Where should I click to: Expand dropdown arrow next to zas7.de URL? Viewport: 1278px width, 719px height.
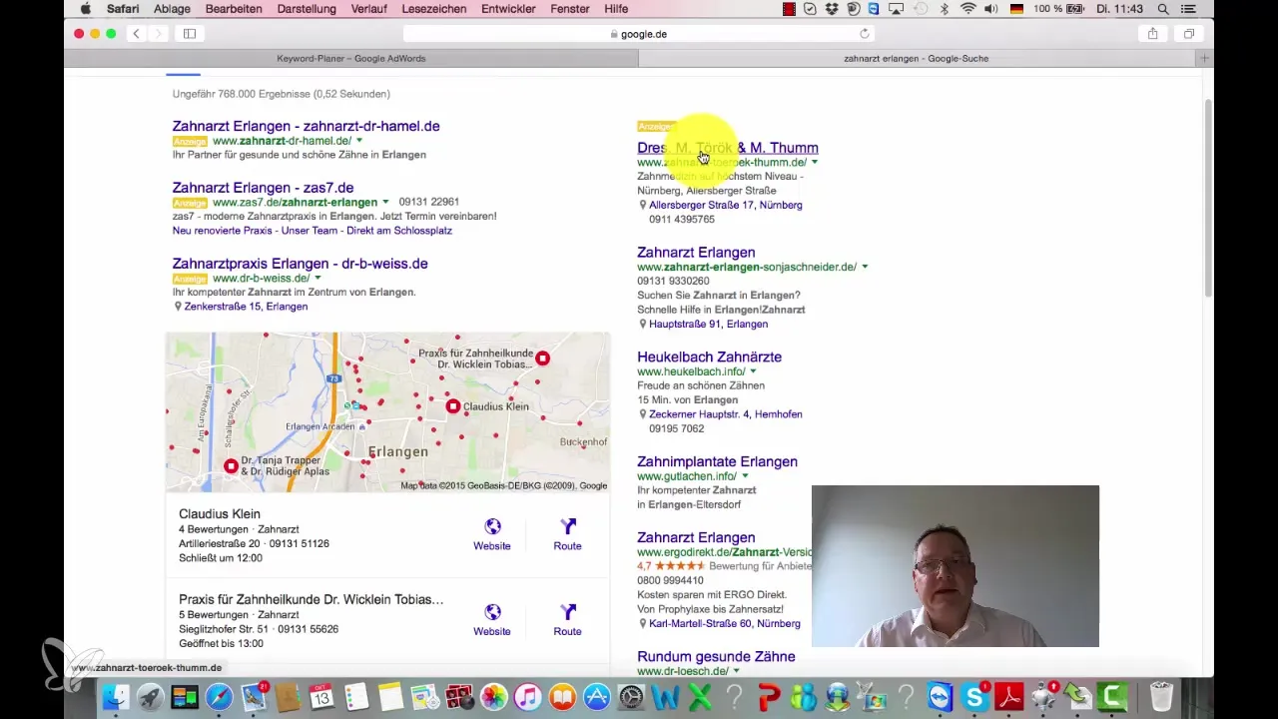pyautogui.click(x=385, y=202)
